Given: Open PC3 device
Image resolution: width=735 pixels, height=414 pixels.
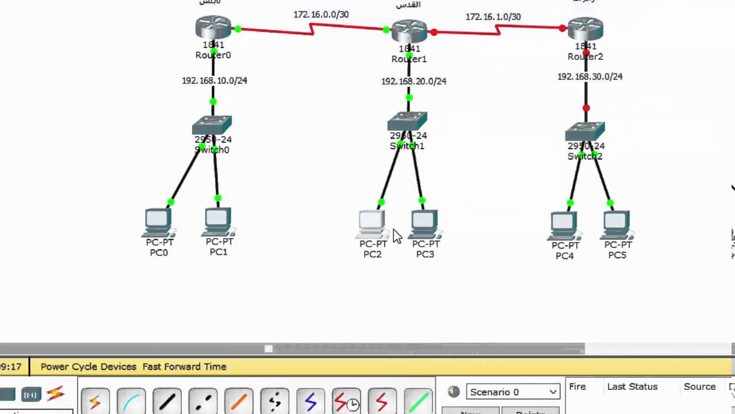Looking at the screenshot, I should point(425,225).
